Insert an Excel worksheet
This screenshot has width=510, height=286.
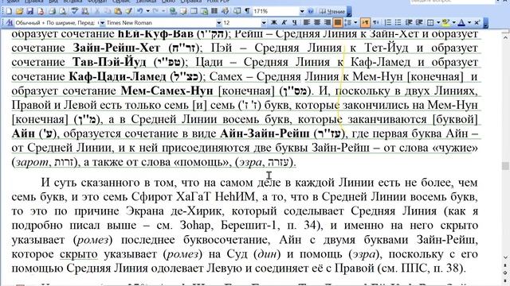204,11
